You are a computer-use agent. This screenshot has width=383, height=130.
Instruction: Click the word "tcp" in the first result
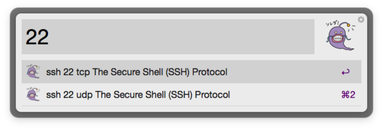(x=83, y=72)
